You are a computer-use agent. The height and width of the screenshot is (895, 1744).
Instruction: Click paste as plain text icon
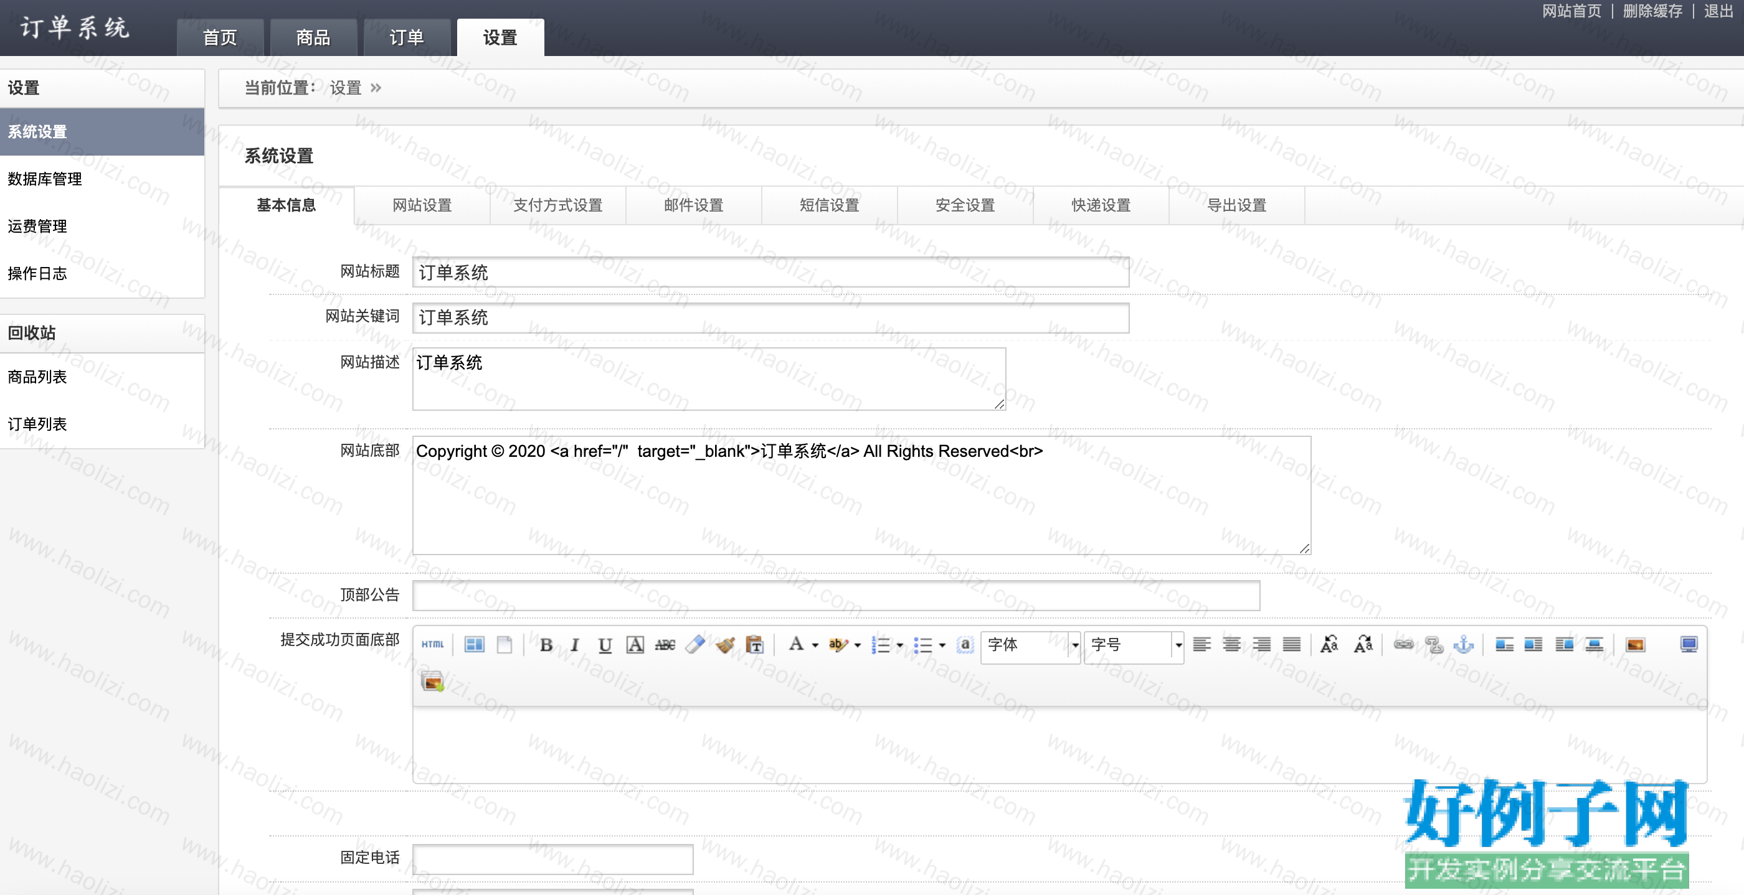pyautogui.click(x=755, y=645)
